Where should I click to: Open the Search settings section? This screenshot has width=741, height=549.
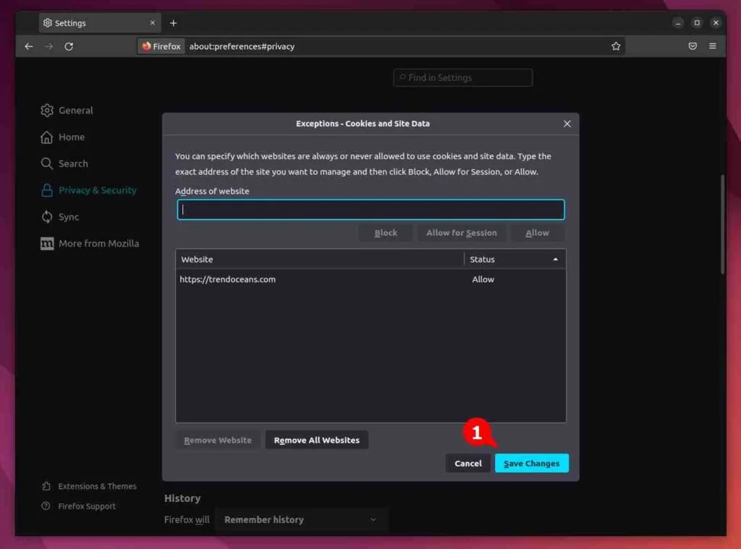point(64,163)
